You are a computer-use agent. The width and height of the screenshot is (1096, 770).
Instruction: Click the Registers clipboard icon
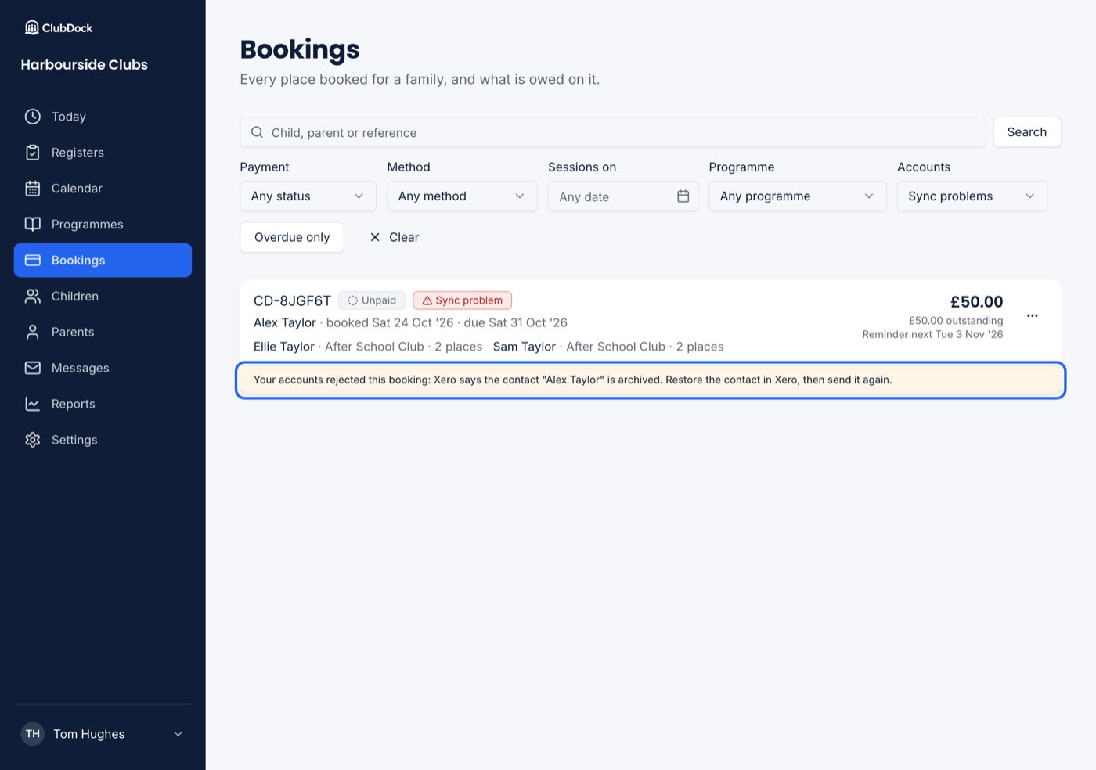coord(32,153)
